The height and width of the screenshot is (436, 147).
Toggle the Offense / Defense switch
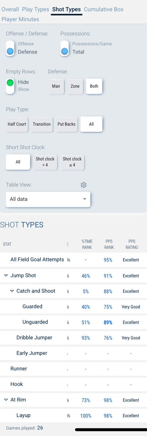coord(10,48)
